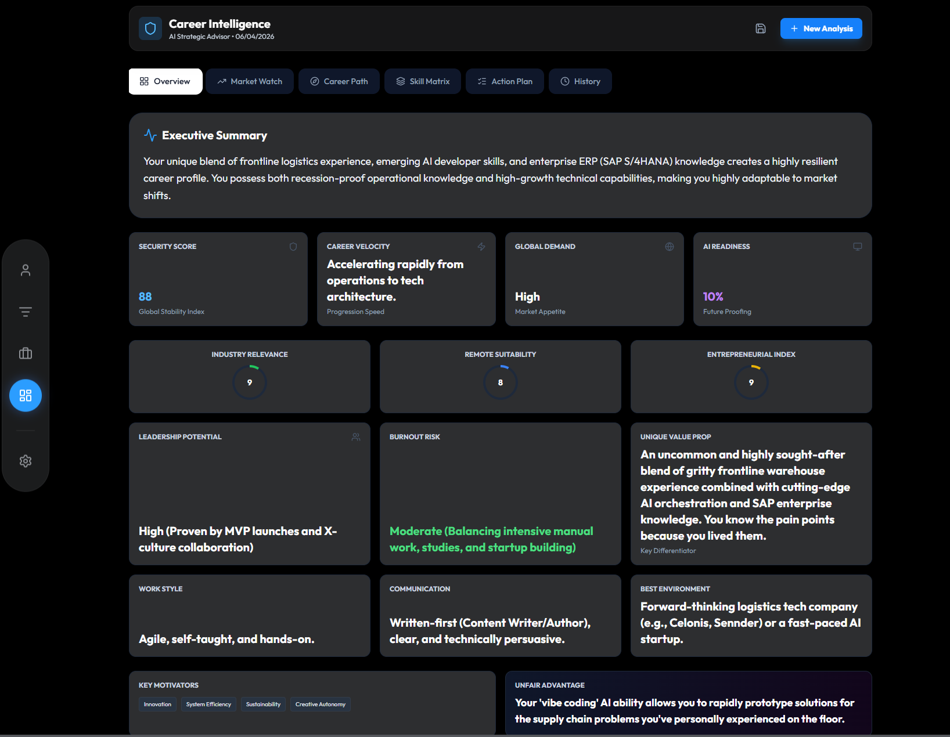The height and width of the screenshot is (737, 950).
Task: Select the Sustainability motivator tag
Action: 263,705
